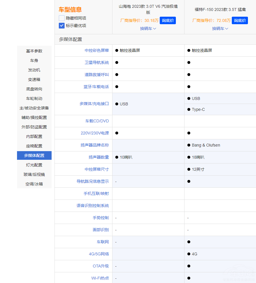Jump to 发动机 section
Viewport: 256px width, 283px height.
(x=34, y=70)
